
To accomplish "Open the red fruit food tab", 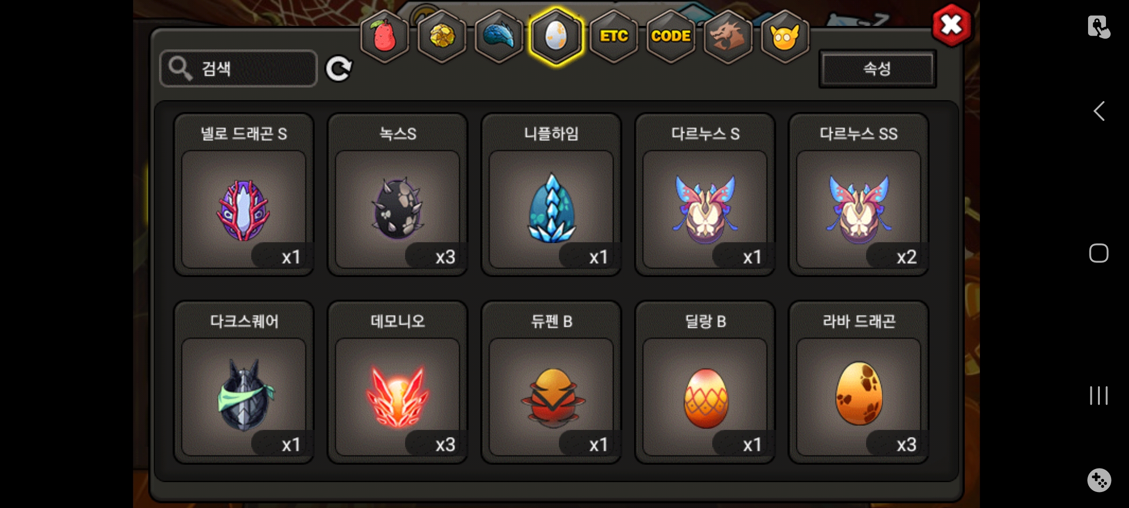I will [384, 36].
